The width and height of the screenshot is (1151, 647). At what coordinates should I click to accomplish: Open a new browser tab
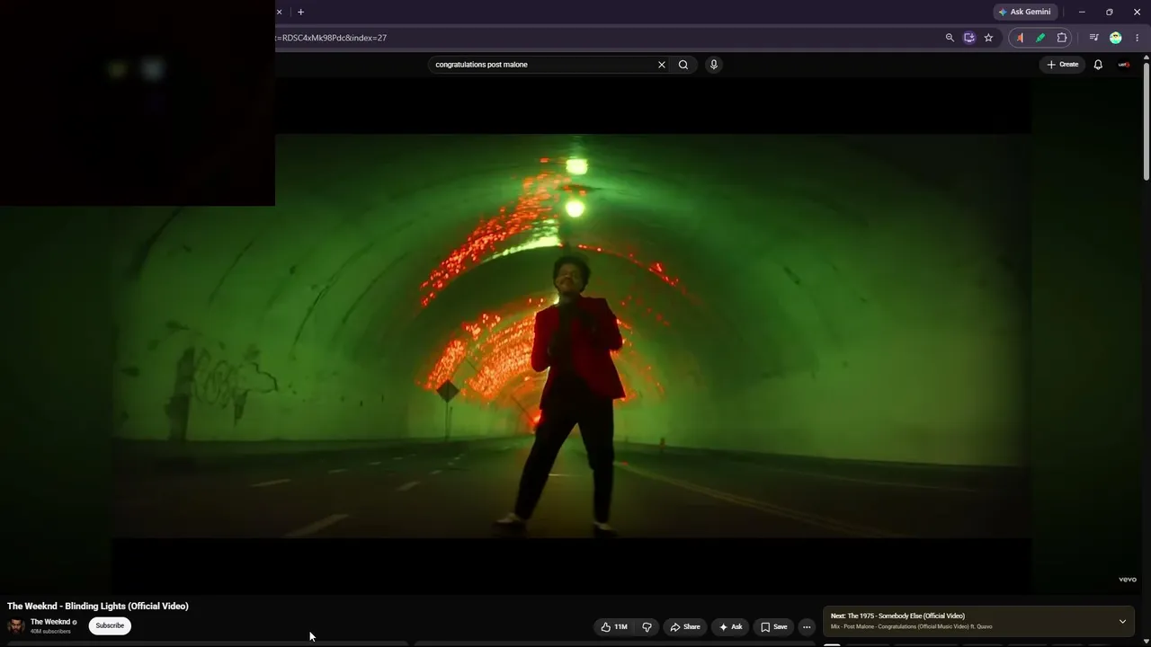(x=300, y=12)
